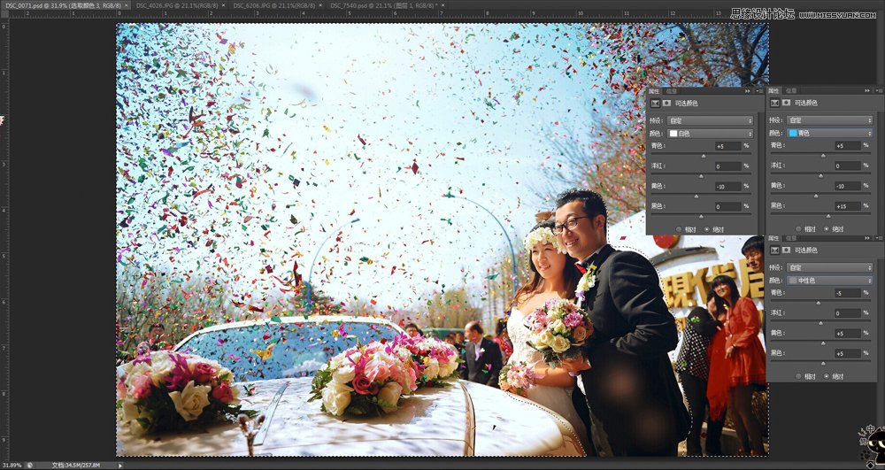The image size is (885, 470).
Task: Click the 黑色 slider handle in the 中性色 panel
Action: click(x=823, y=363)
